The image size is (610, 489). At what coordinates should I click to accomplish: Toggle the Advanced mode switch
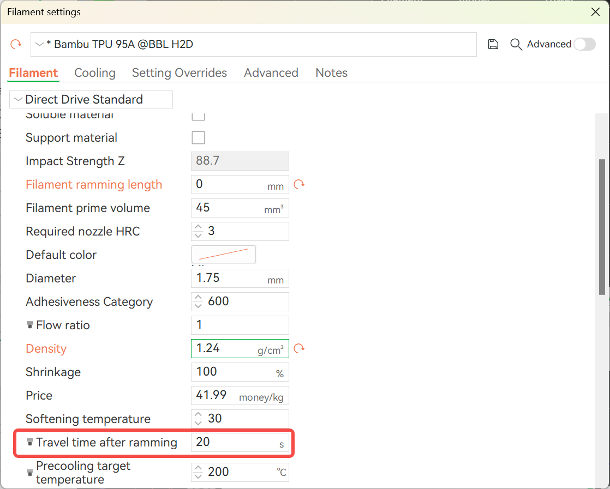(585, 44)
